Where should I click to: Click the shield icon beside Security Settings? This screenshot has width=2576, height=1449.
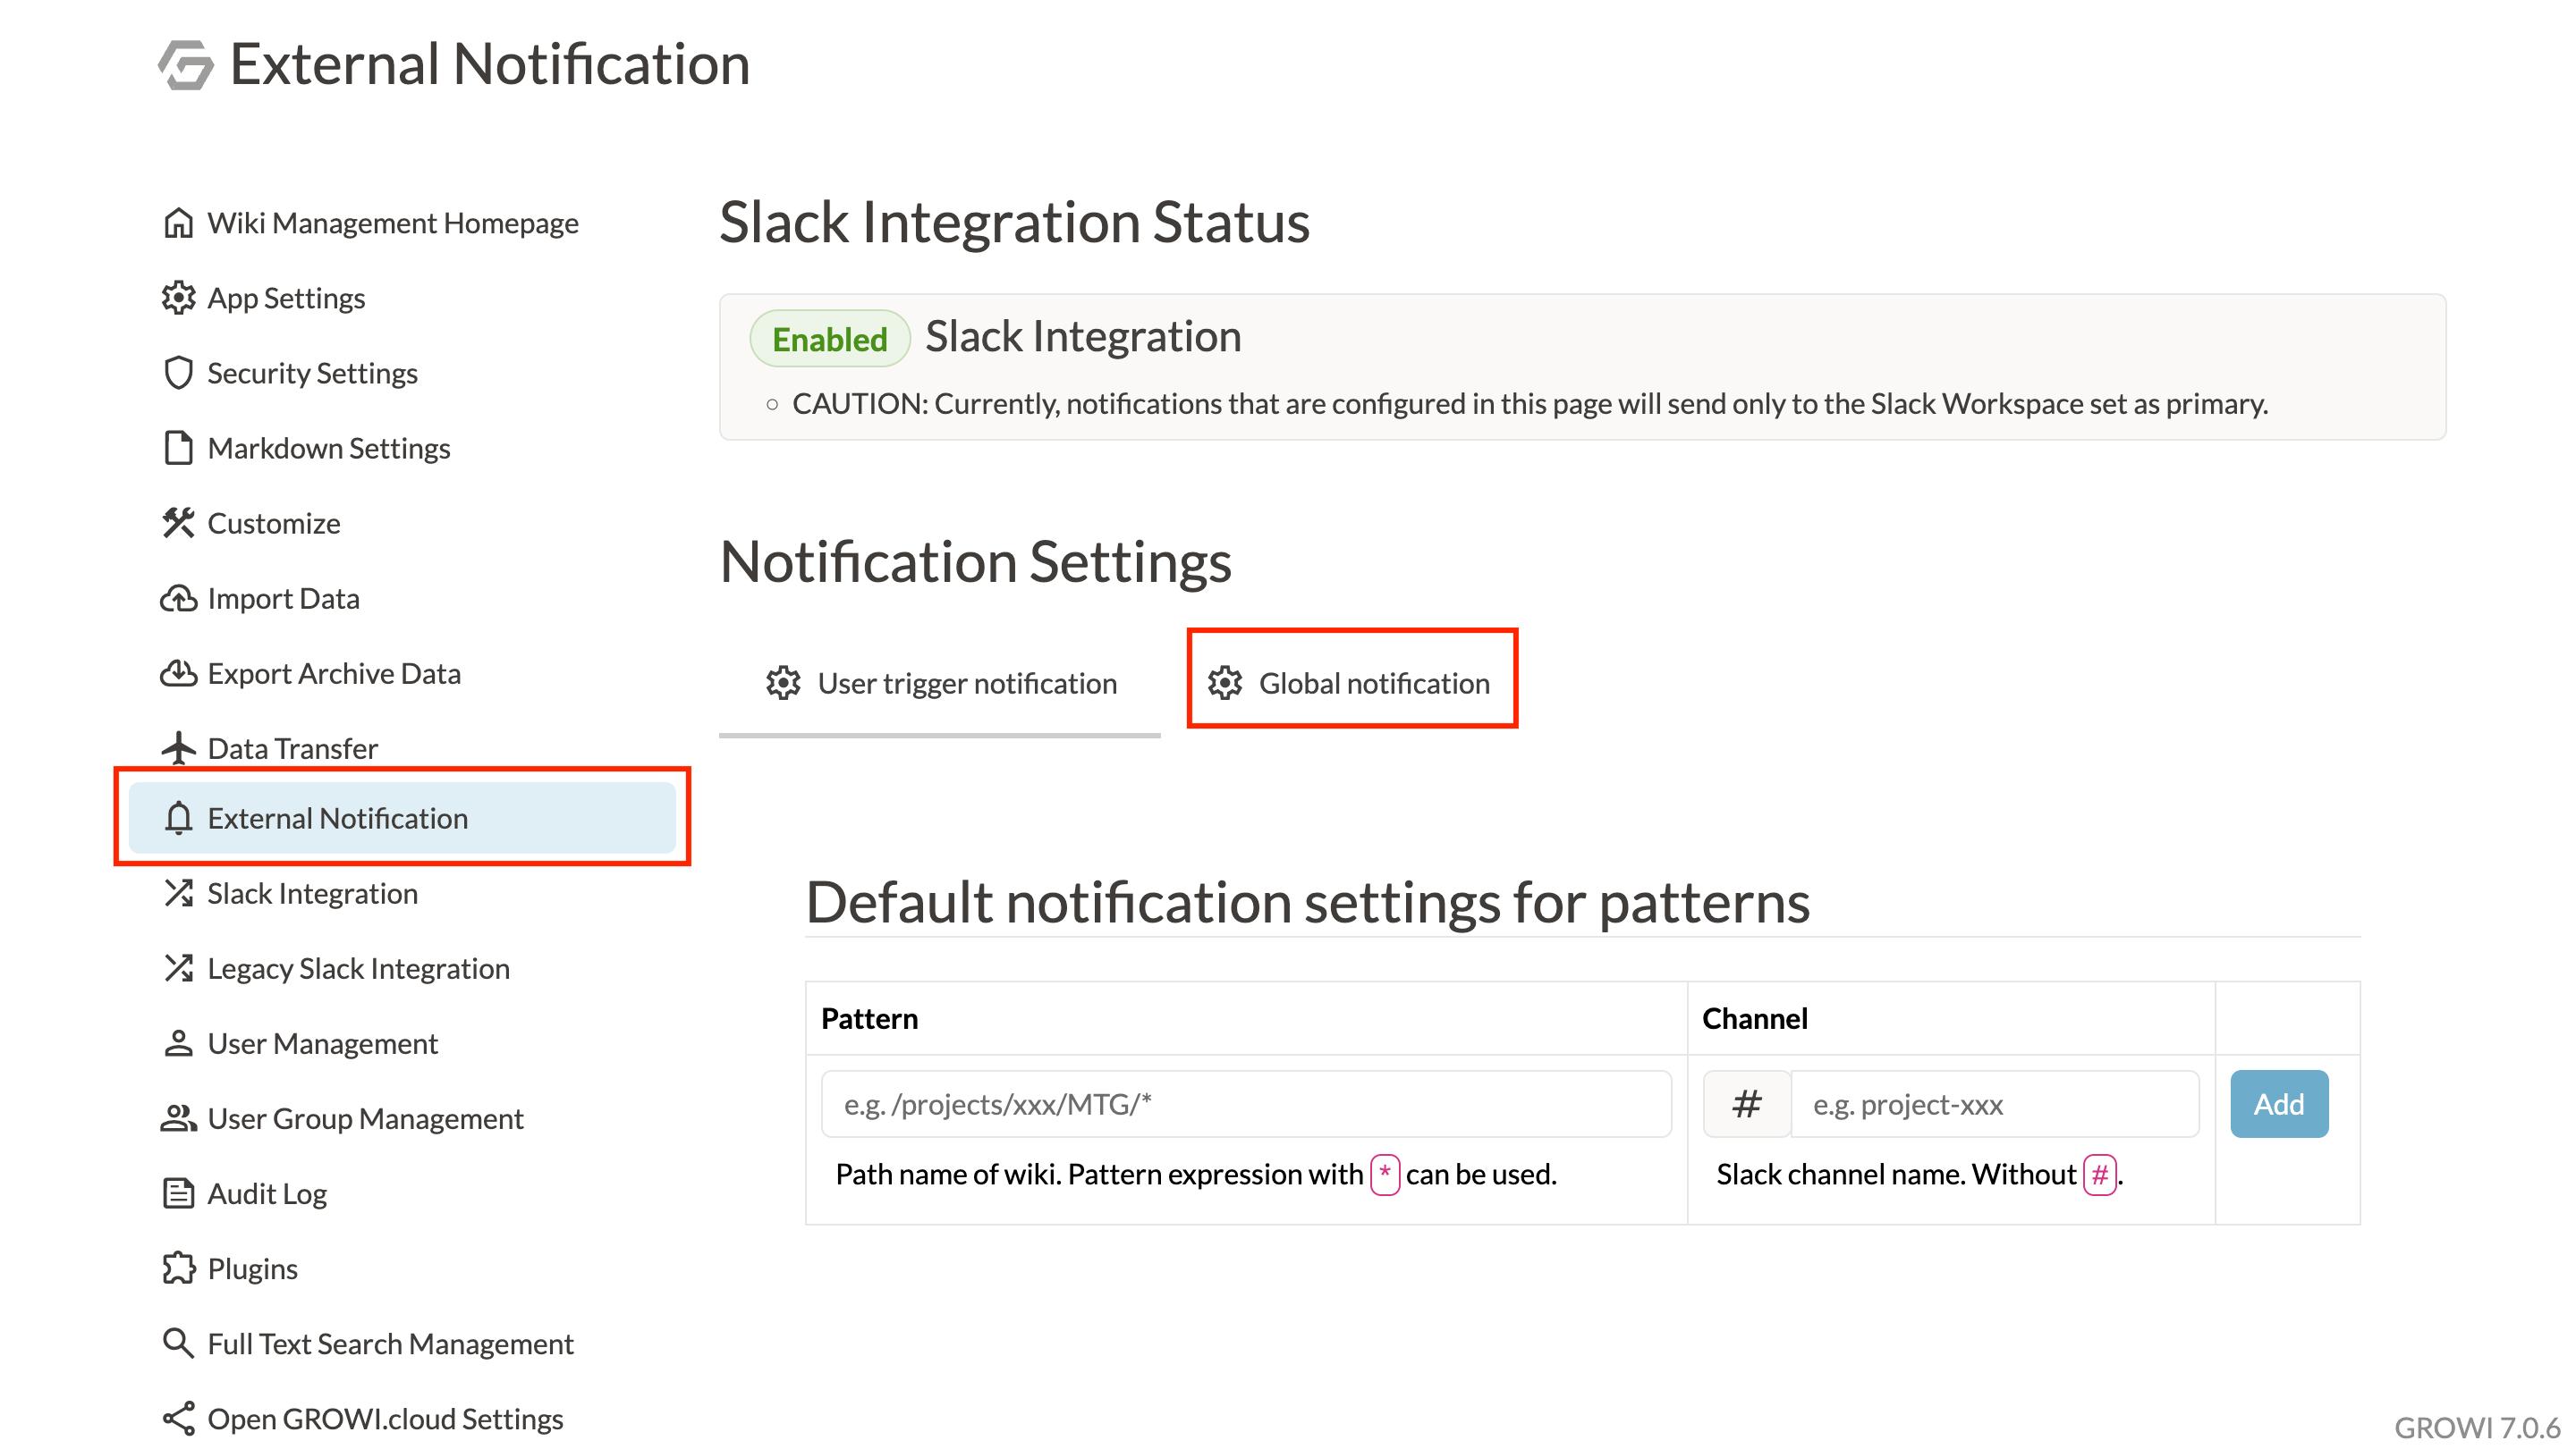(178, 373)
